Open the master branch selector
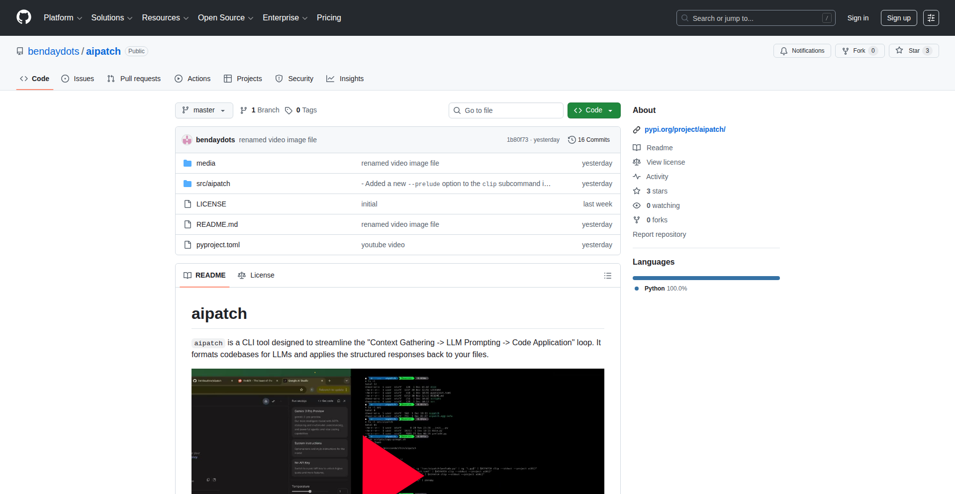Image resolution: width=955 pixels, height=494 pixels. point(203,110)
